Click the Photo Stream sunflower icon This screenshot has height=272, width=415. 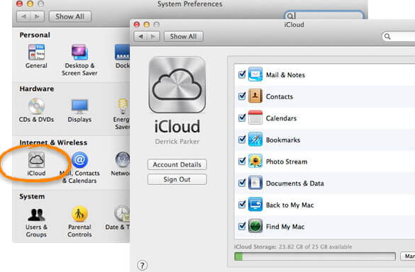255,161
